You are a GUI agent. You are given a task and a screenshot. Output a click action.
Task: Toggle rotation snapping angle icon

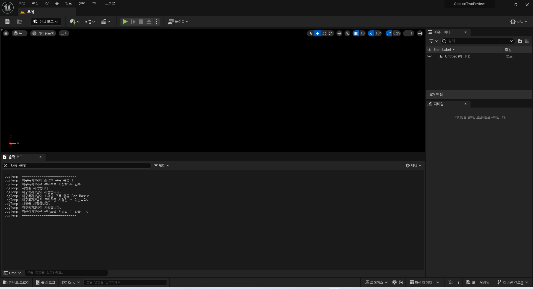pos(371,33)
